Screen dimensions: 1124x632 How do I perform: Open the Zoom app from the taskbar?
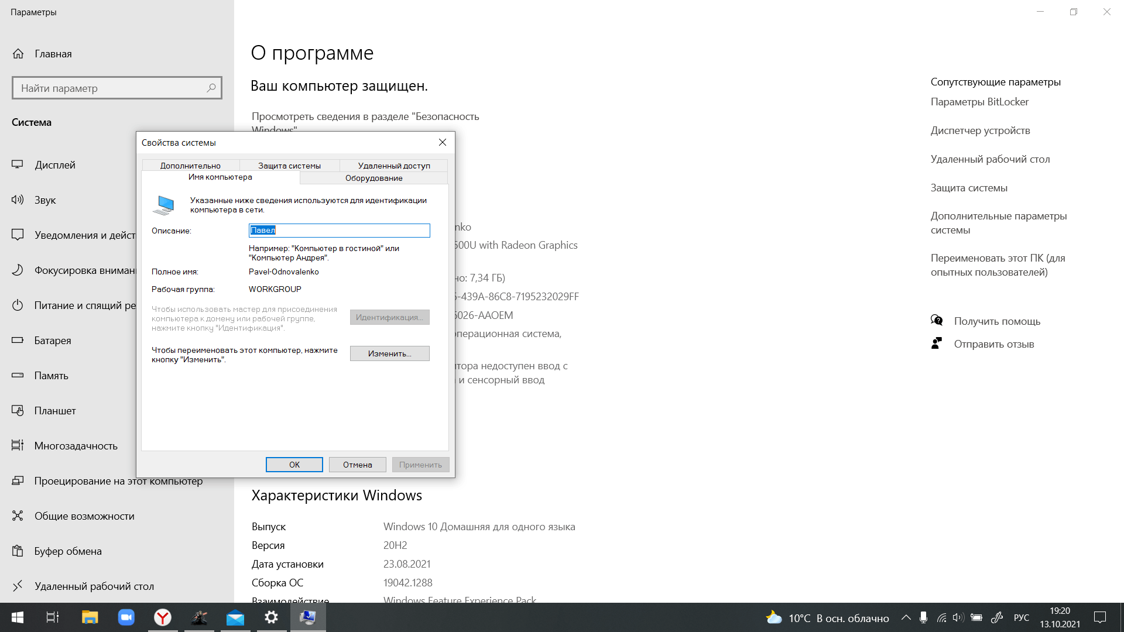point(126,617)
